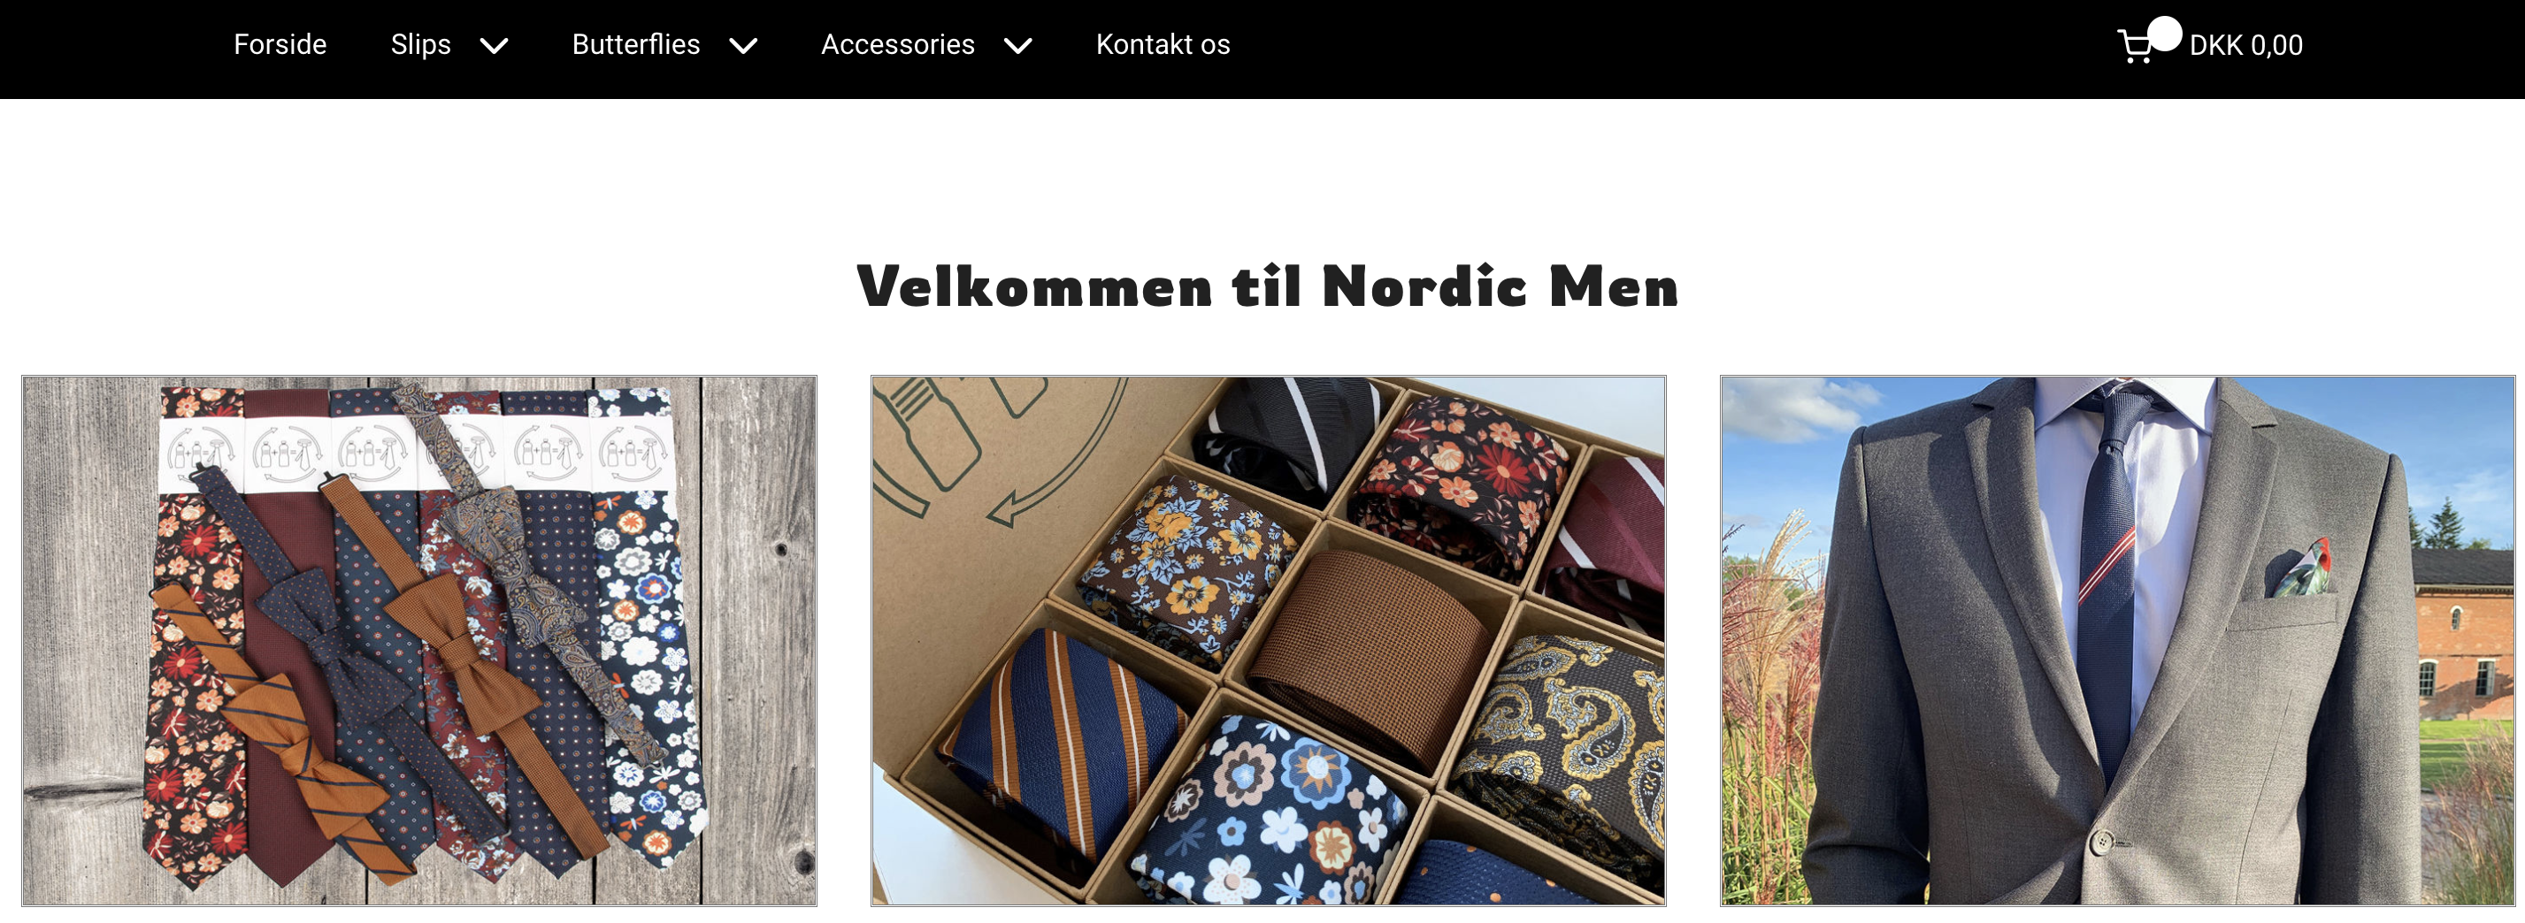Screen dimensions: 2525x923
Task: Select the Slips menu label
Action: tap(420, 45)
